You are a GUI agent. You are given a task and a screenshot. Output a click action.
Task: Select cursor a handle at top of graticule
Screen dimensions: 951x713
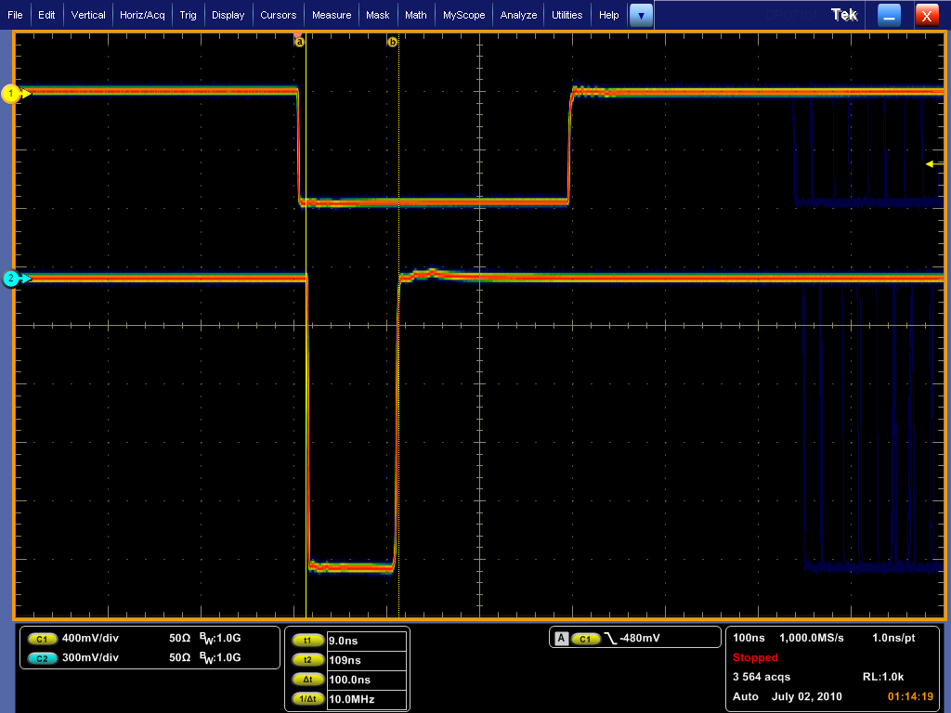(x=299, y=41)
